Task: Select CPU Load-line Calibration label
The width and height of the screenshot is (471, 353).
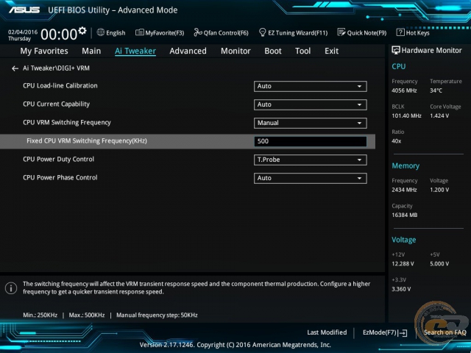Action: 60,85
